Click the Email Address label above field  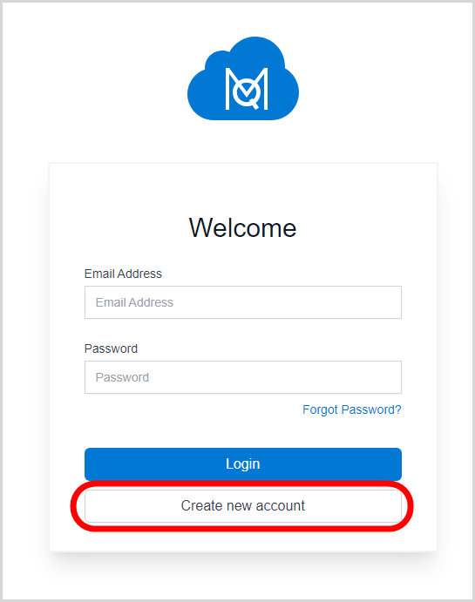pos(123,274)
